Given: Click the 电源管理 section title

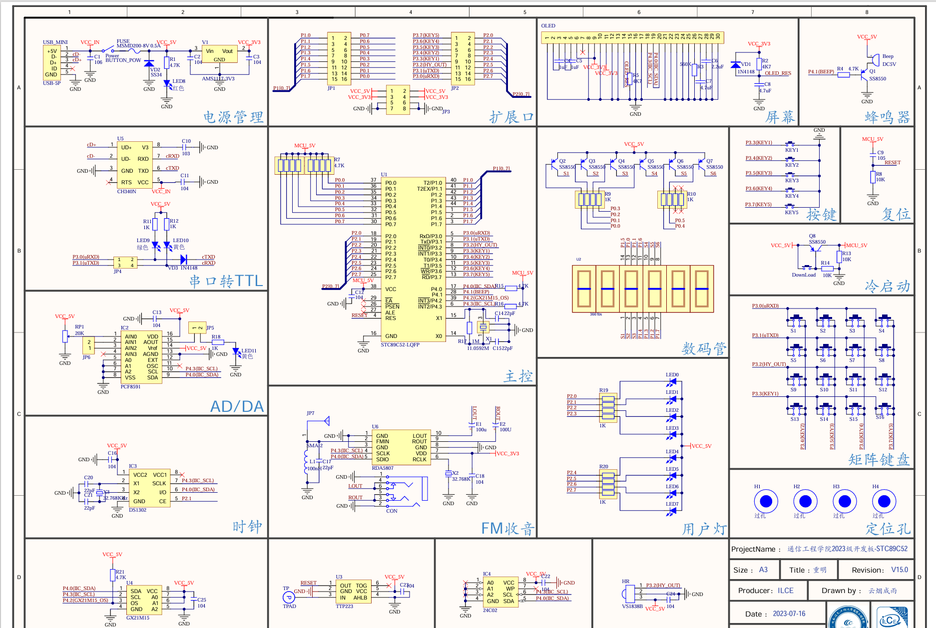Looking at the screenshot, I should pos(233,117).
